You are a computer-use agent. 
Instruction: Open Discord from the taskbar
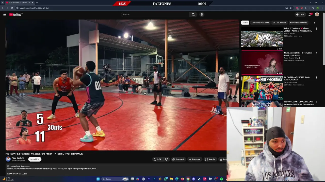193,179
